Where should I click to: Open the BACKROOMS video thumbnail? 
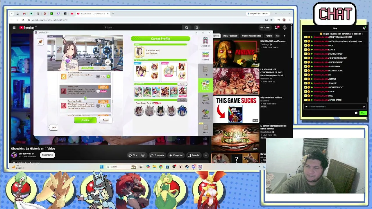[x=236, y=53]
